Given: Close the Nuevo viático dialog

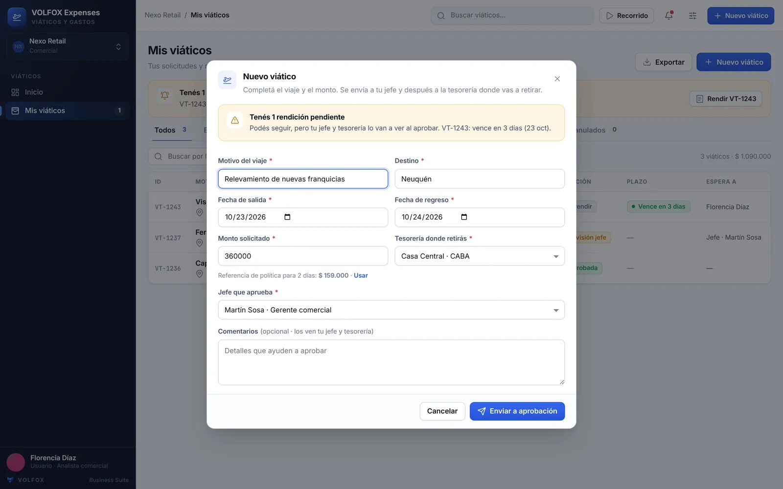Looking at the screenshot, I should point(557,79).
